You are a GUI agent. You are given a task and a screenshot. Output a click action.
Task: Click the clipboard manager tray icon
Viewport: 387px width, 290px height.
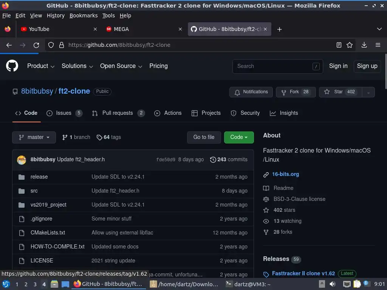(x=357, y=284)
